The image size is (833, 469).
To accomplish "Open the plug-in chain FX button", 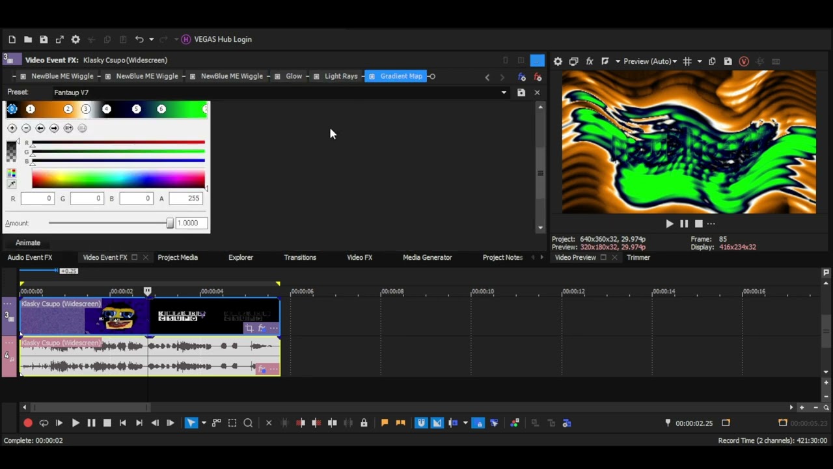I will (521, 77).
